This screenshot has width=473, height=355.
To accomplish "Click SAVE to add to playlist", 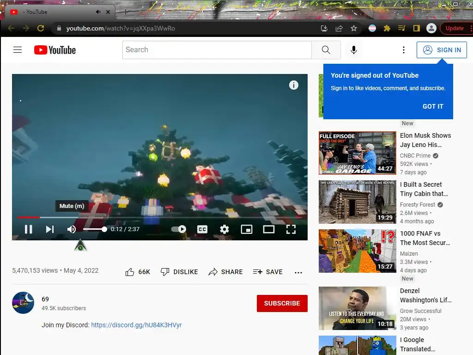I will pyautogui.click(x=267, y=272).
